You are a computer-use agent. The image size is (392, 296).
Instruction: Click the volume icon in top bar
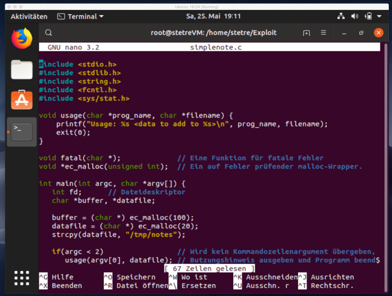click(x=354, y=16)
